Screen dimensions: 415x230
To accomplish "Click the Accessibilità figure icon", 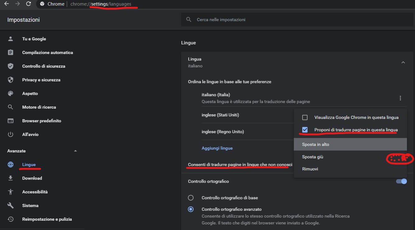I will pyautogui.click(x=11, y=192).
